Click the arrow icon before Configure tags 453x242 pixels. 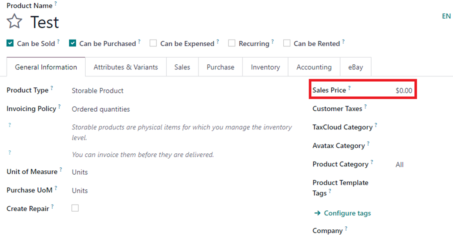[317, 213]
